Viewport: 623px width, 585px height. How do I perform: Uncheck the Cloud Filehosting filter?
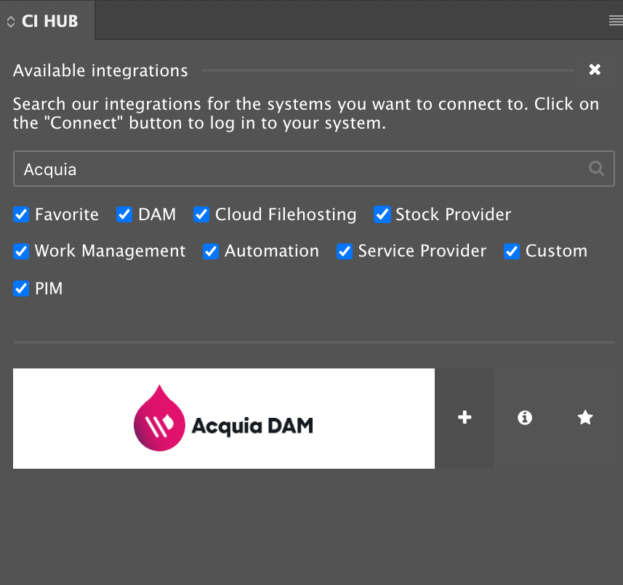(x=201, y=214)
